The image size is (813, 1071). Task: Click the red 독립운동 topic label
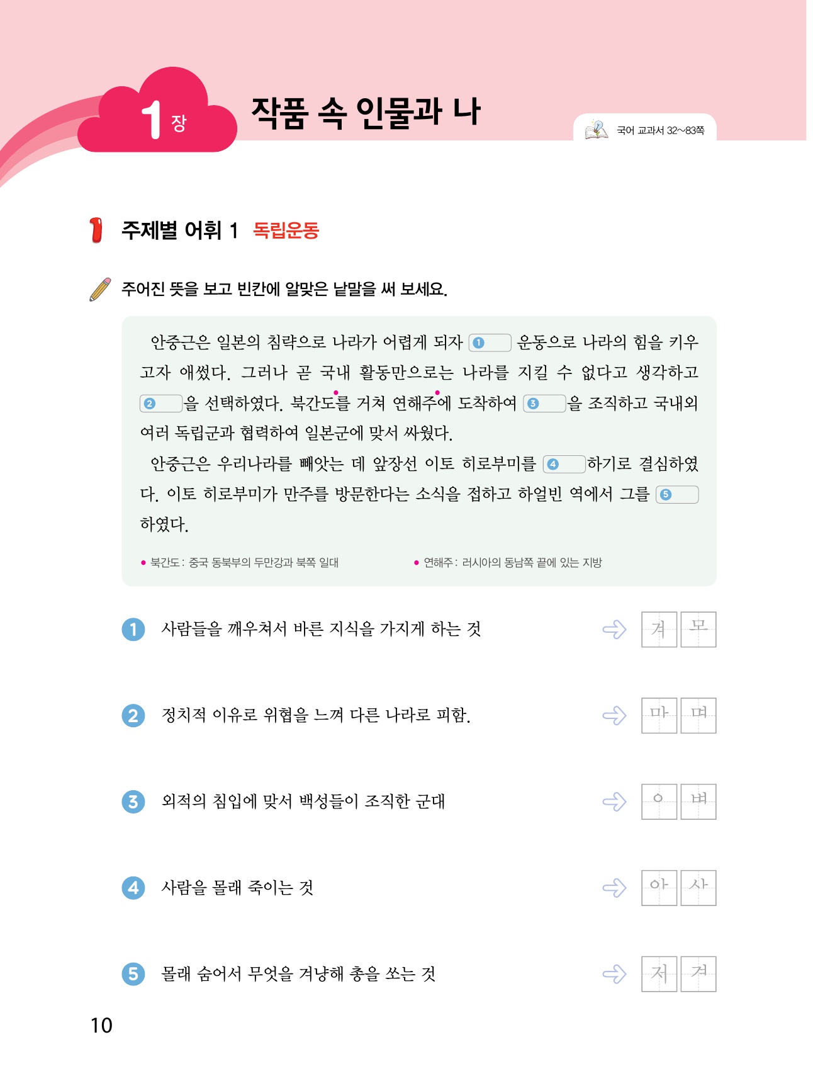[286, 230]
